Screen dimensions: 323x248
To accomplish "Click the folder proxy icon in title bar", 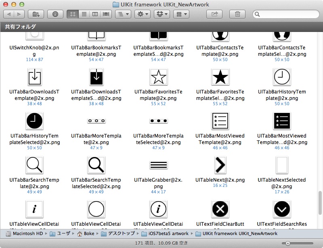I will pyautogui.click(x=116, y=4).
